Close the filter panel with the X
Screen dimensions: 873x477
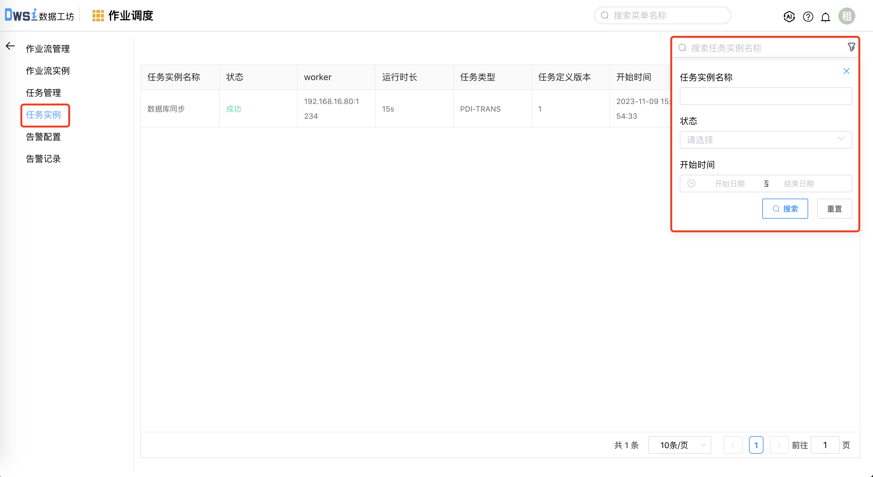coord(847,71)
